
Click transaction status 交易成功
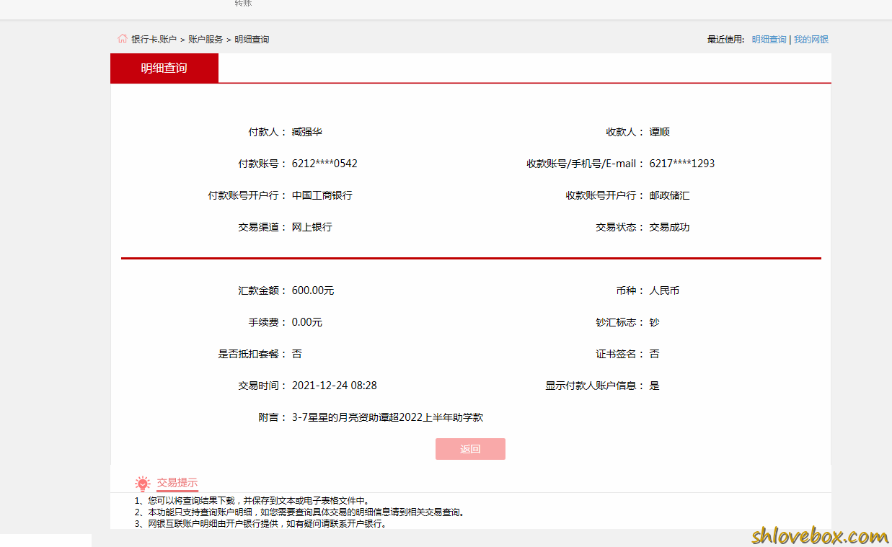point(670,227)
